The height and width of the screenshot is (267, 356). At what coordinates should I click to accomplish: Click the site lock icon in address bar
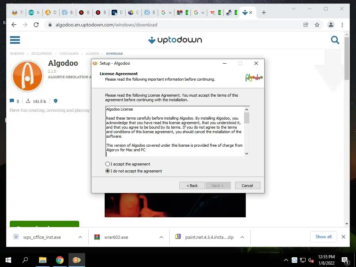click(50, 25)
